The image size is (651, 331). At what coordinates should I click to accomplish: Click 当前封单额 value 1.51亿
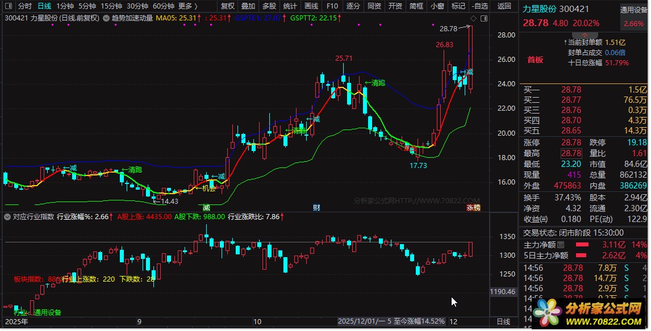click(615, 43)
